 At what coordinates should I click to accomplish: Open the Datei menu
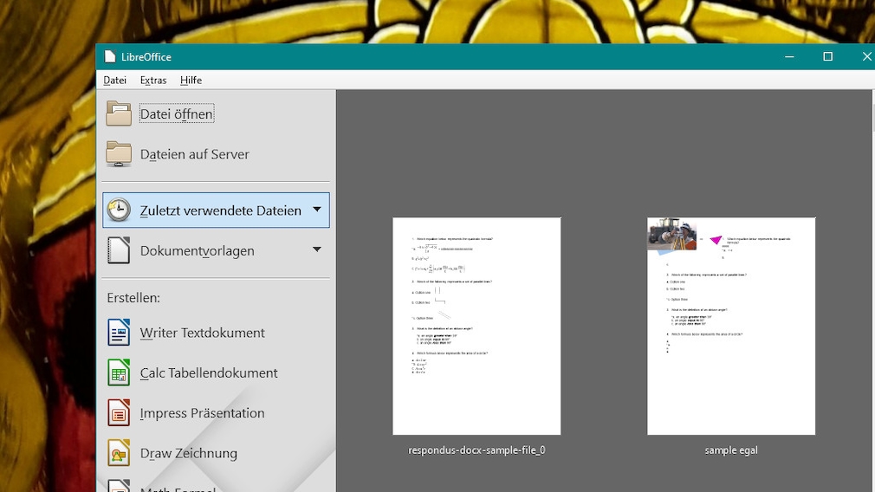tap(115, 80)
